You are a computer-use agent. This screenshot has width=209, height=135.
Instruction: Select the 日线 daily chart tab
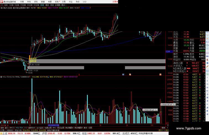(x=42, y=5)
